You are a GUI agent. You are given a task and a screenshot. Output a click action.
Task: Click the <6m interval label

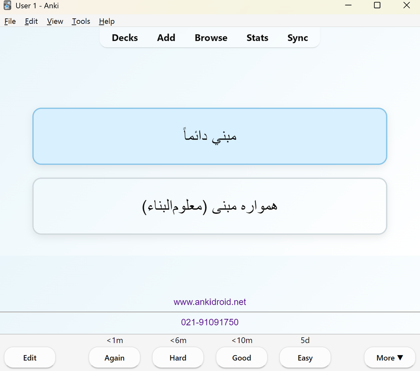pos(178,340)
